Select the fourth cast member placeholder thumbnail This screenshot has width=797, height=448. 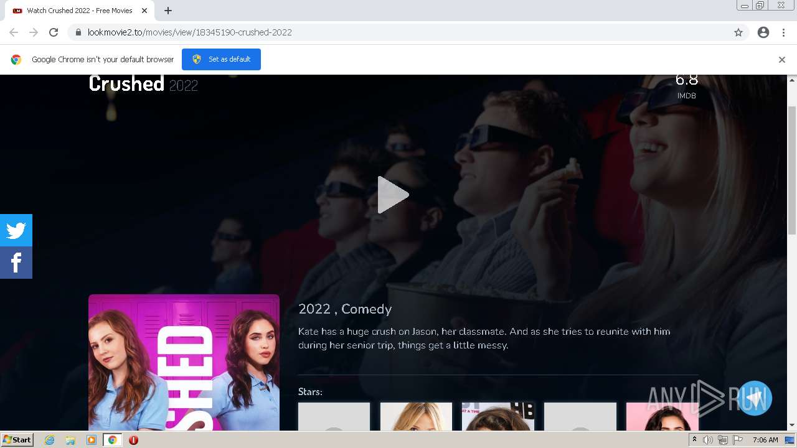pyautogui.click(x=580, y=416)
